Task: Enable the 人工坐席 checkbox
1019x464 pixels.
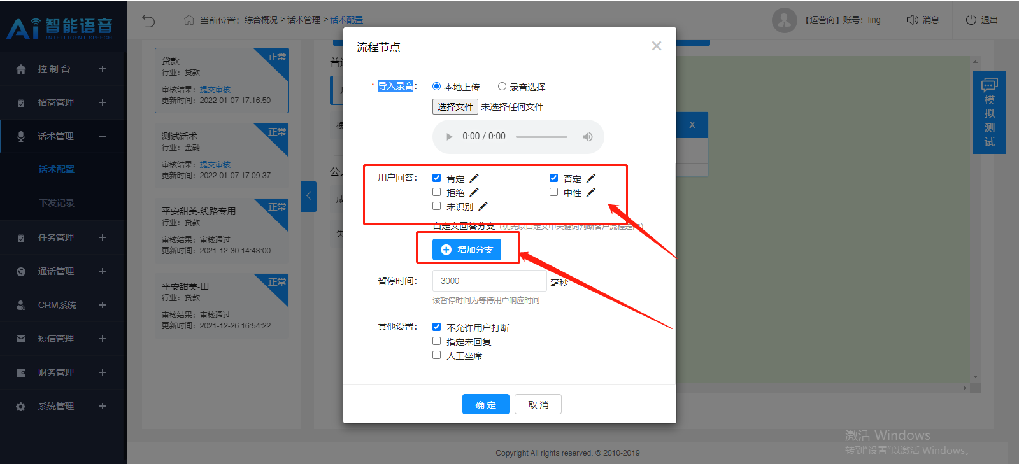Action: click(436, 355)
